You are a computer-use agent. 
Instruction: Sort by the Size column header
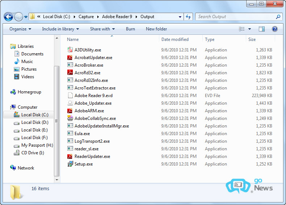(x=252, y=39)
